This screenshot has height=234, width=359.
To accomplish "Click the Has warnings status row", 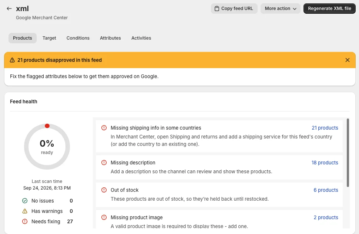I will [x=47, y=211].
